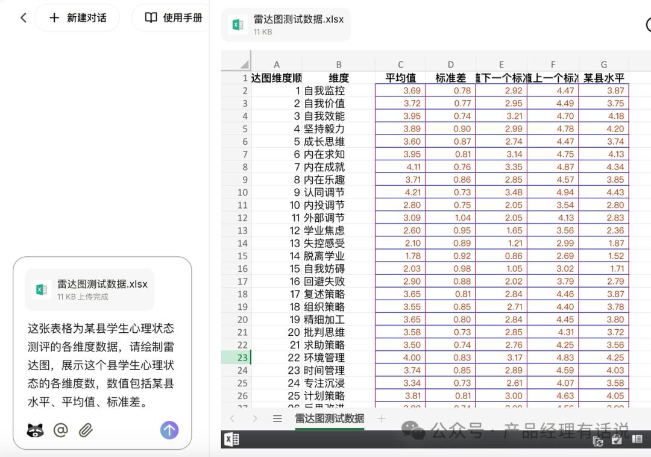Select the 雷达图测试数据 sheet tab
651x457 pixels.
pos(329,418)
